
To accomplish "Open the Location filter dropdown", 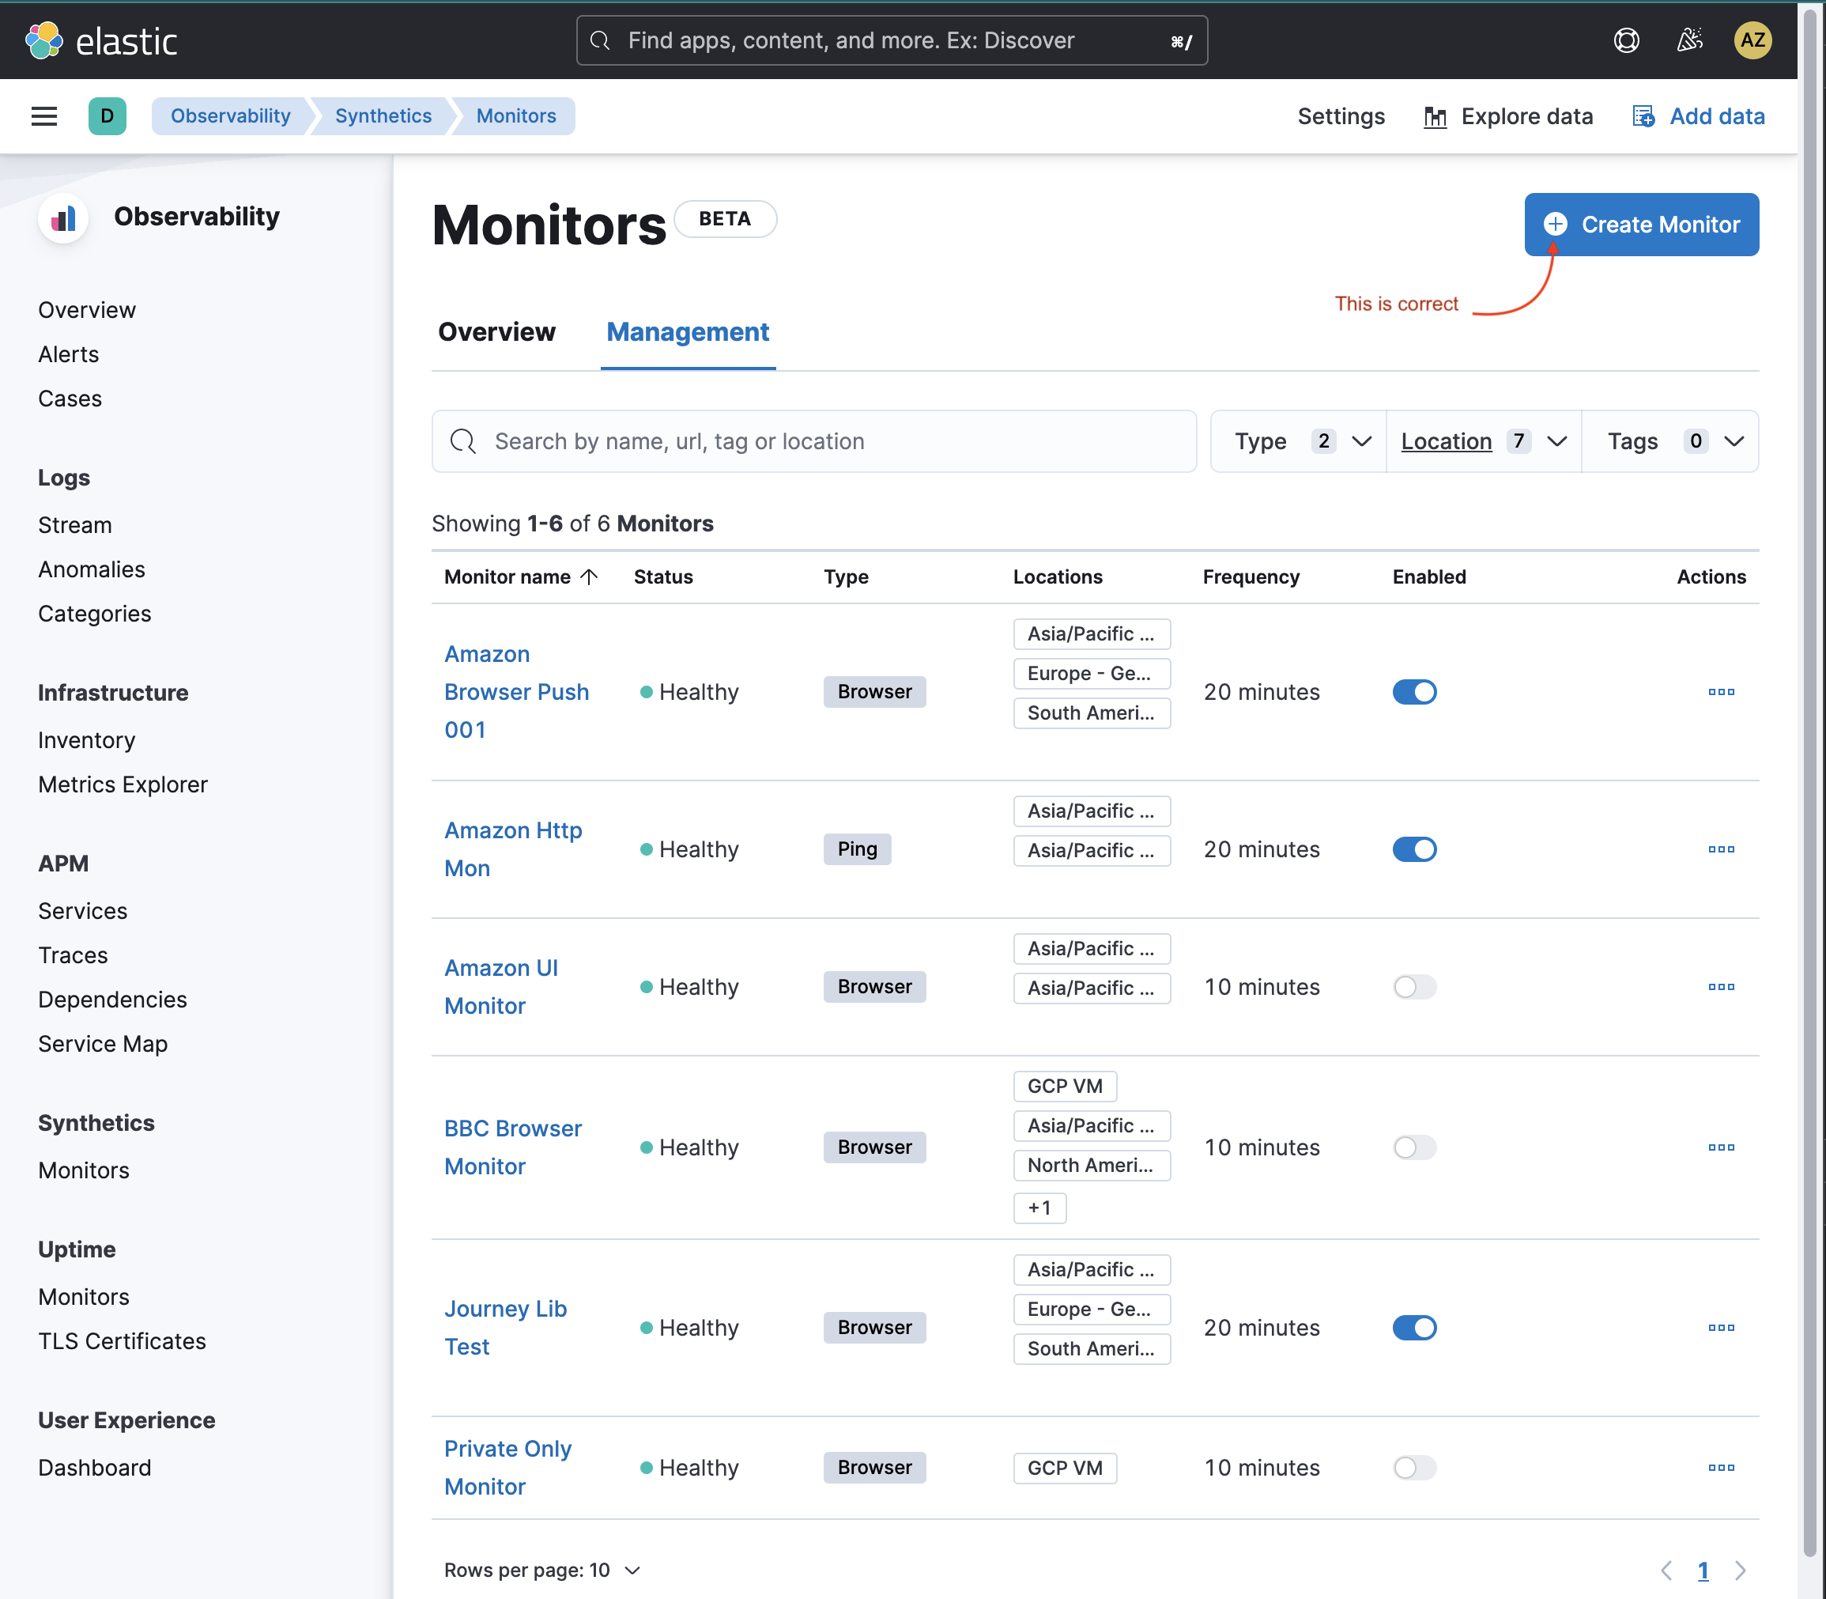I will tap(1481, 440).
